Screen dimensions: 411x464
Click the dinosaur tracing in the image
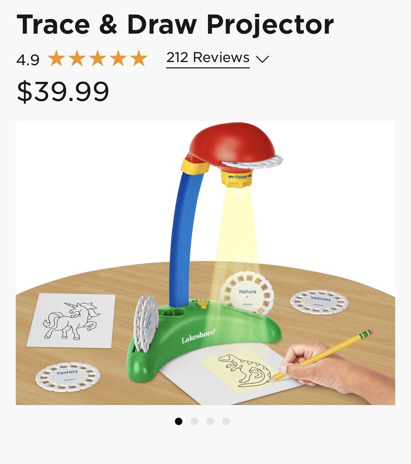click(x=245, y=369)
